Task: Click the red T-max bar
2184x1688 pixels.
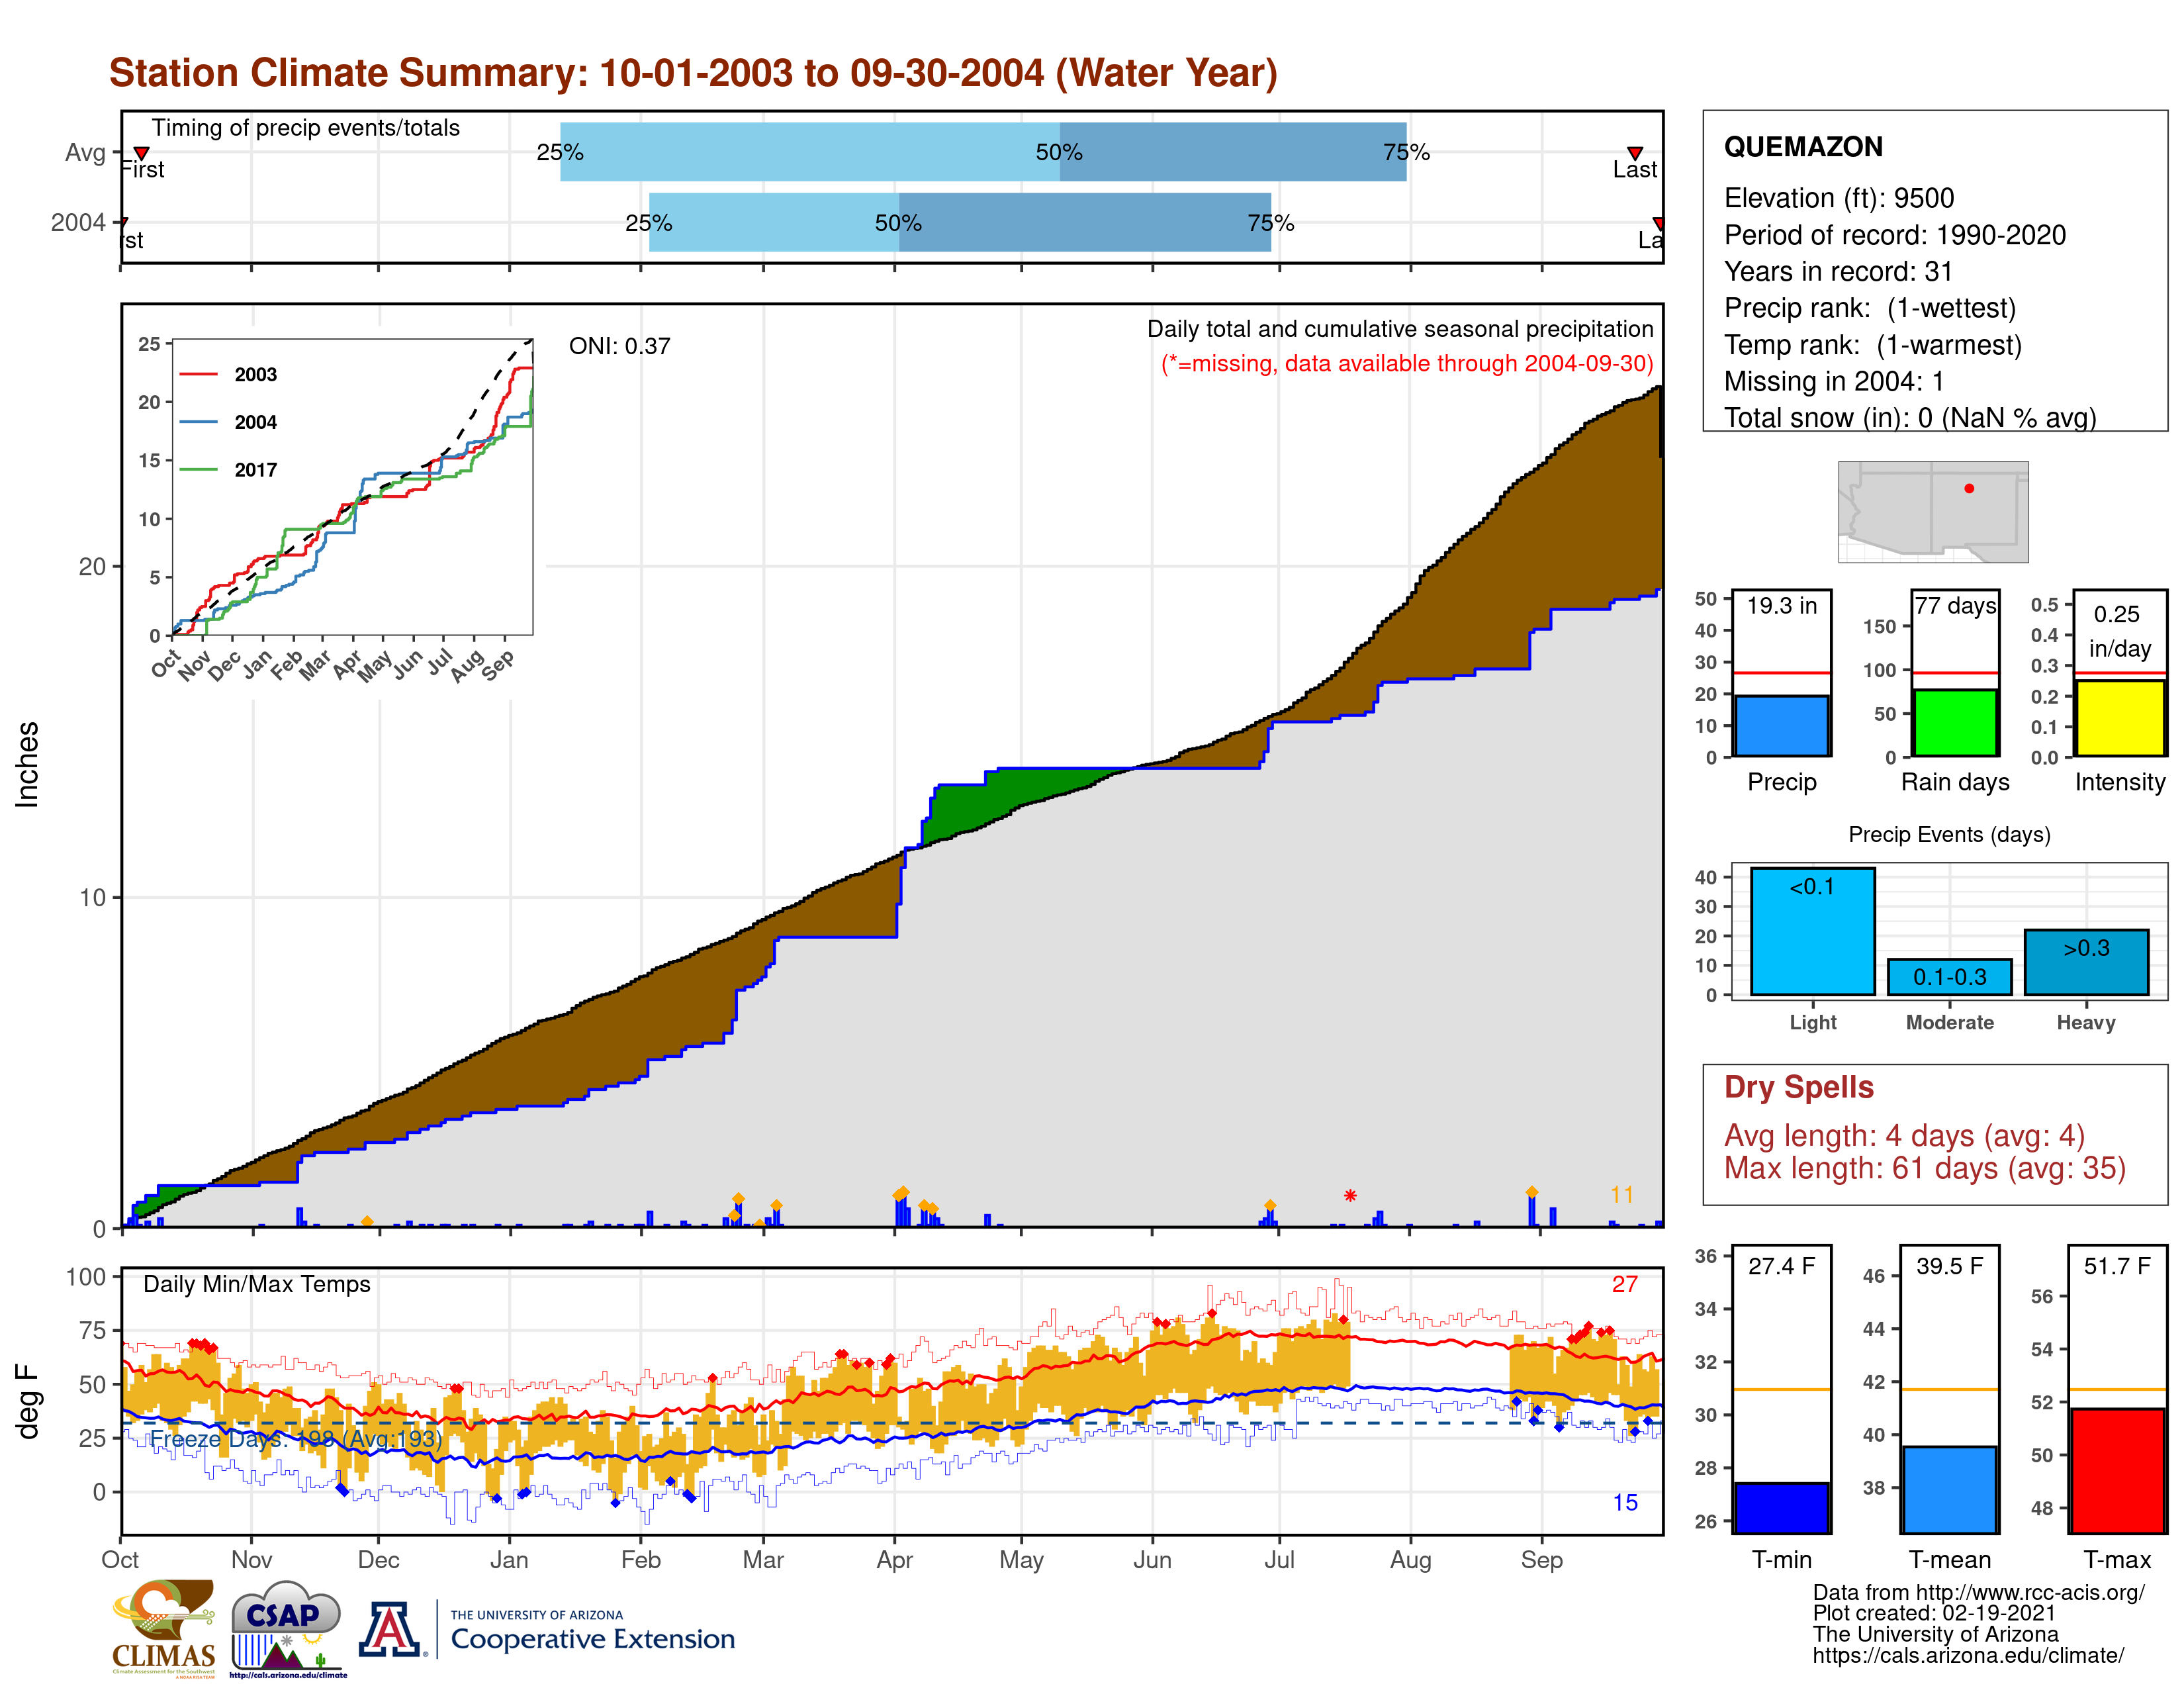Action: point(2118,1470)
